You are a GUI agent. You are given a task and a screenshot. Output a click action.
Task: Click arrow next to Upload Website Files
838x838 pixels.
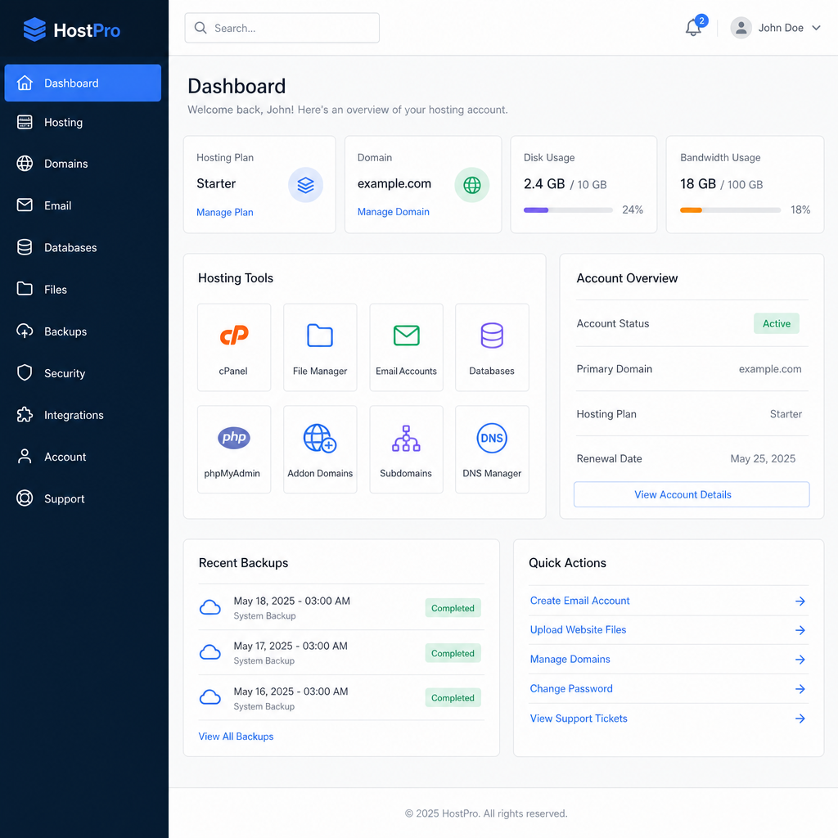click(800, 630)
